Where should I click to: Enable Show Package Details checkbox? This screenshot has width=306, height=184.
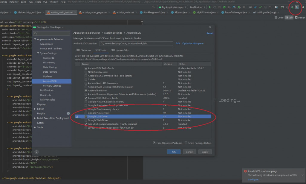pyautogui.click(x=186, y=143)
